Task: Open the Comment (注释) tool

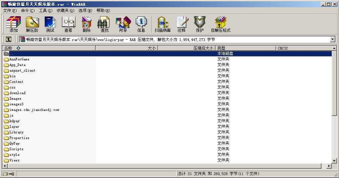Action: [x=182, y=24]
